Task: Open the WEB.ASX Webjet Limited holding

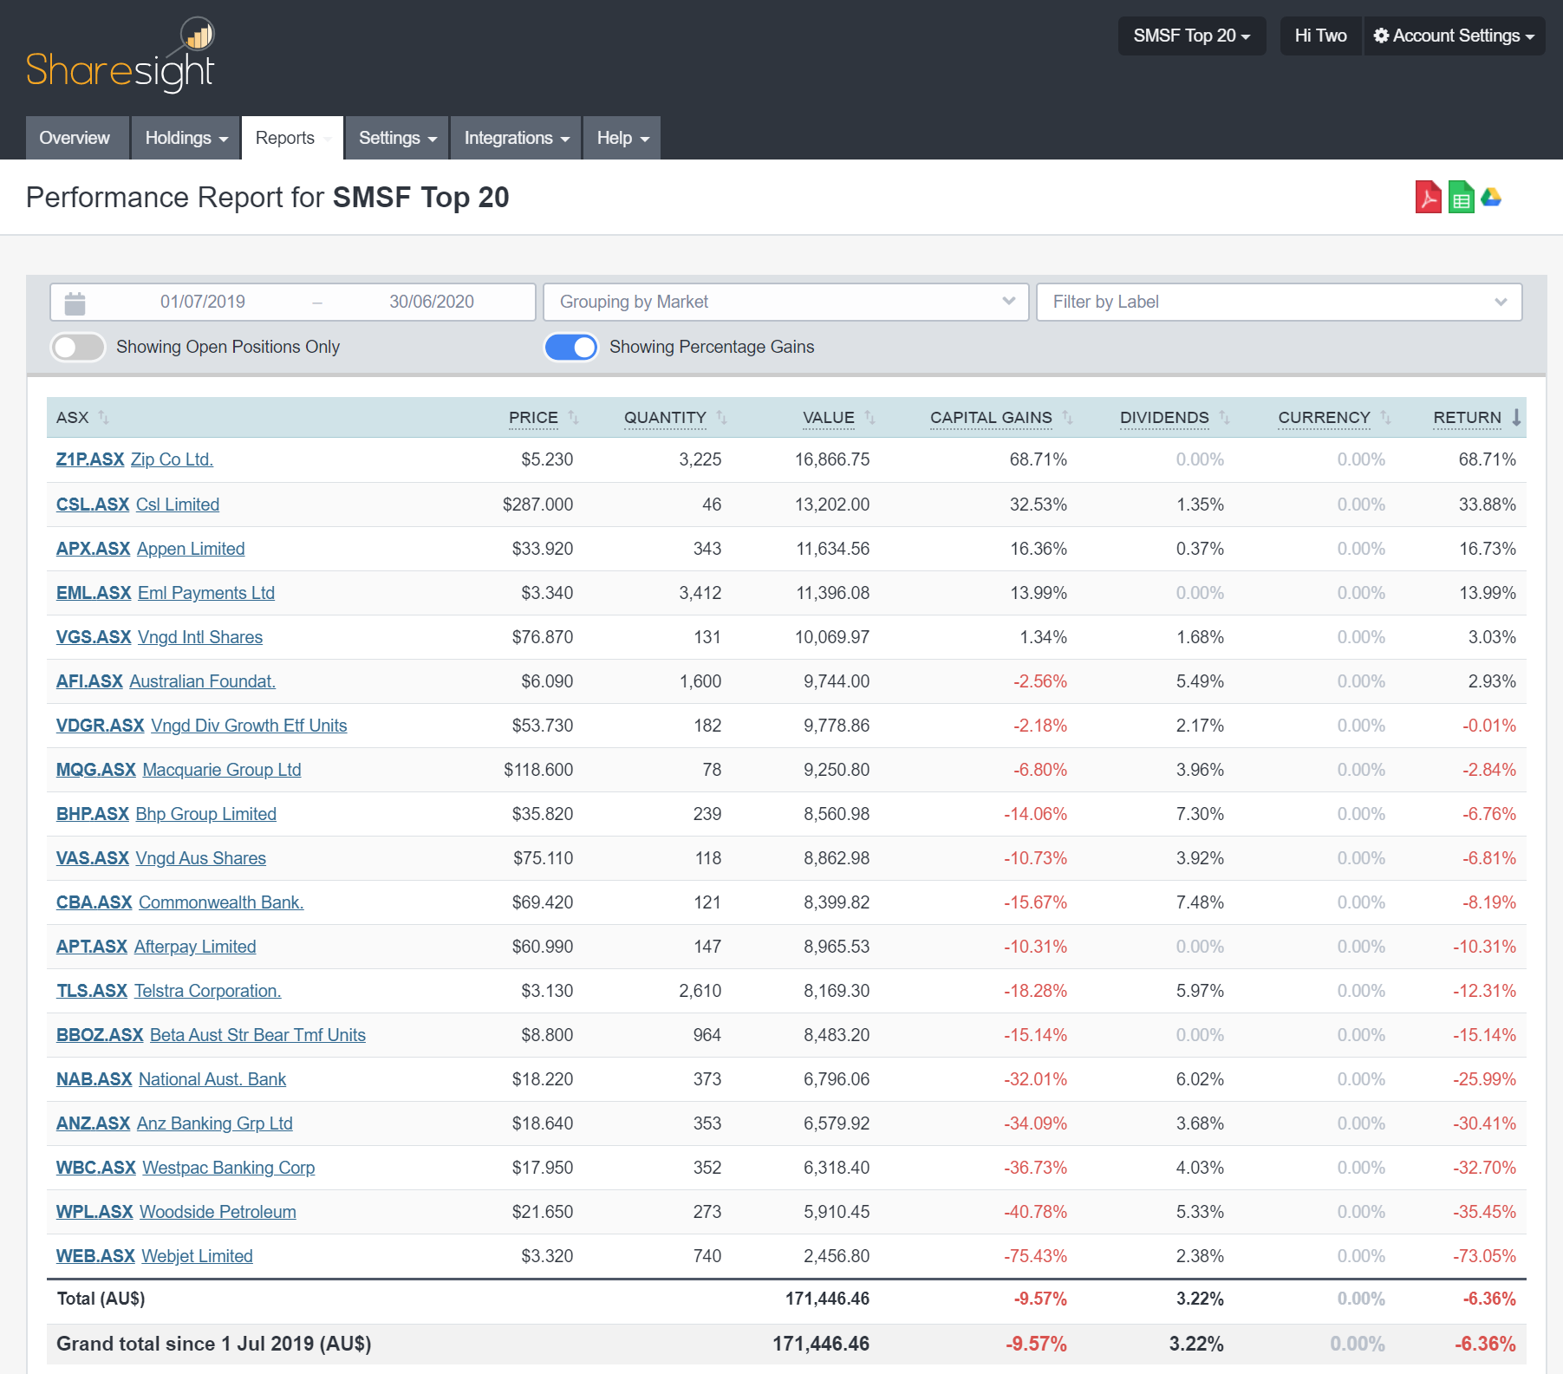Action: 154,1257
